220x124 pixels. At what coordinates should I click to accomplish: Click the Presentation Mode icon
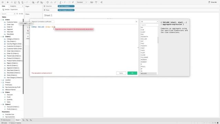click(x=96, y=2)
